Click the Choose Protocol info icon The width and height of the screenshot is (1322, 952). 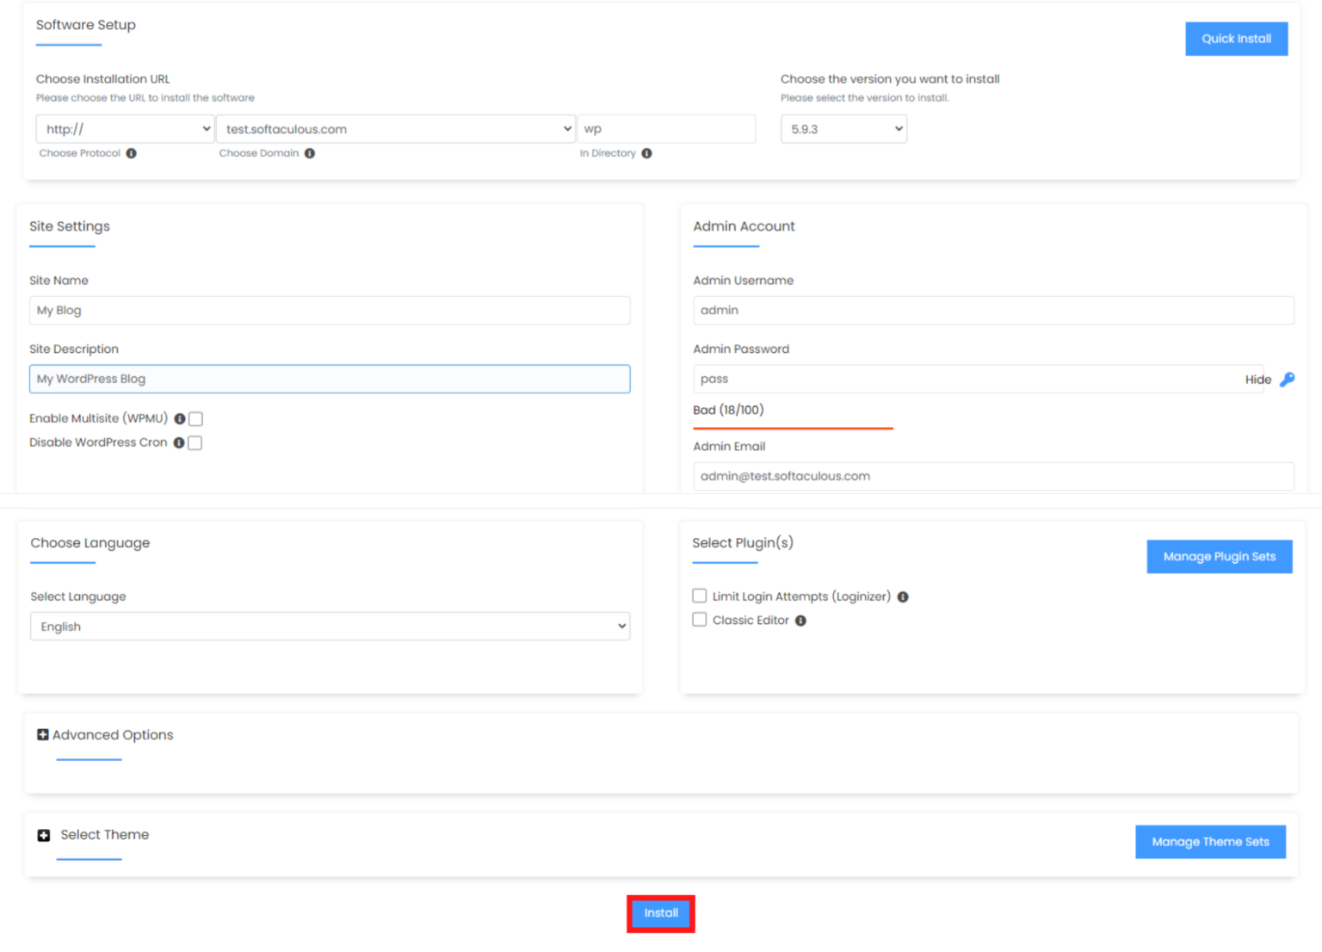pos(132,153)
